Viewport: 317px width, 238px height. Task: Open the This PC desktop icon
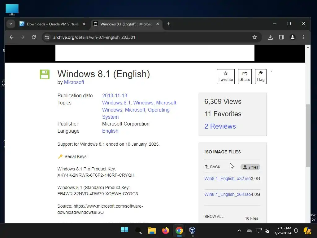(x=12, y=9)
